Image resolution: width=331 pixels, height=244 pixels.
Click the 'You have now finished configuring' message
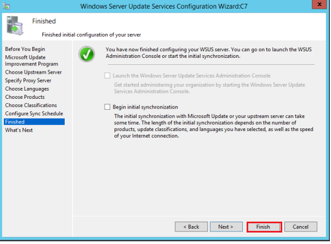tap(209, 53)
